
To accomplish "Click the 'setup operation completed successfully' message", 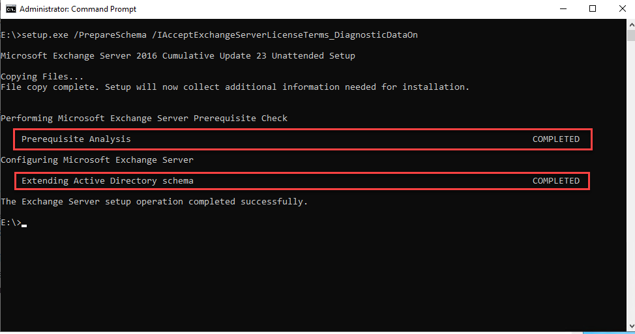I will click(x=154, y=202).
